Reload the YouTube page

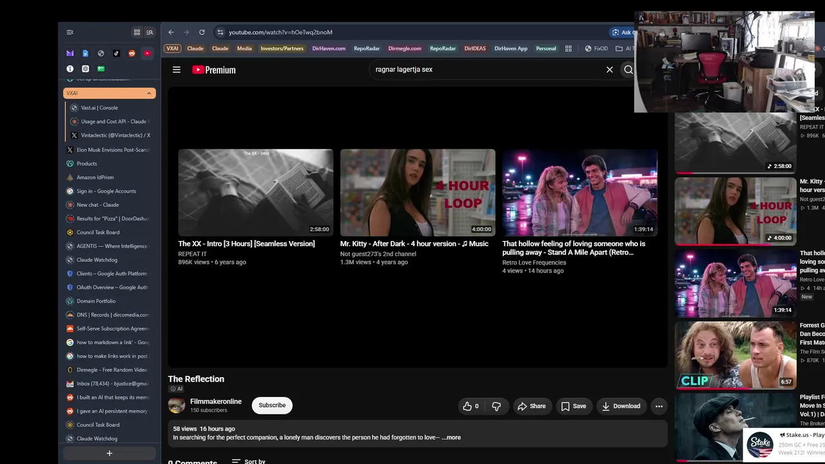[x=202, y=32]
